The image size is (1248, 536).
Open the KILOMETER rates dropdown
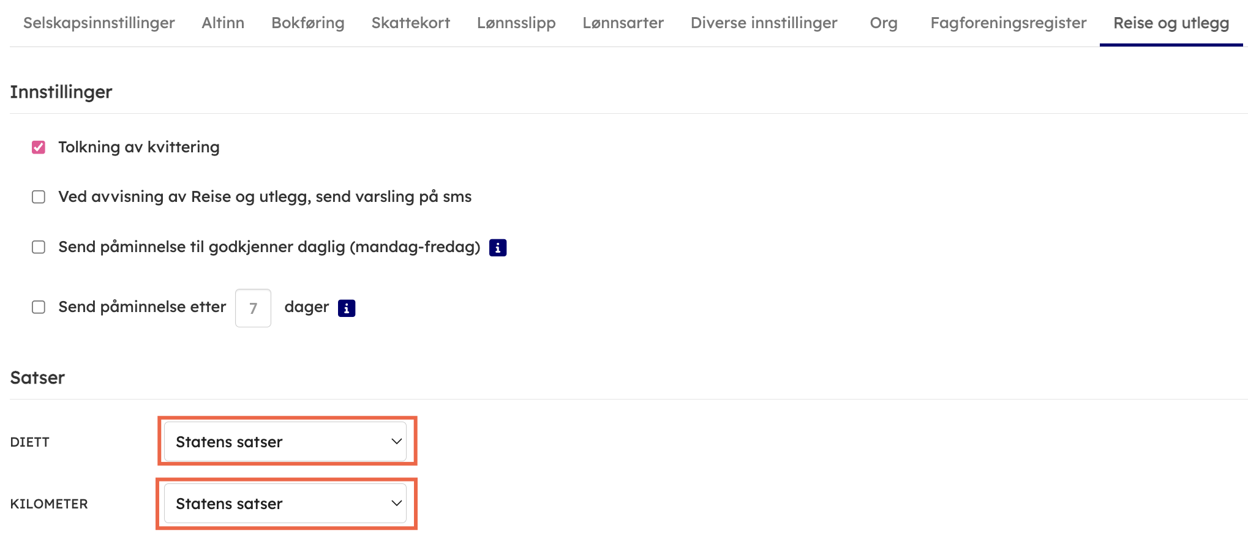(285, 504)
